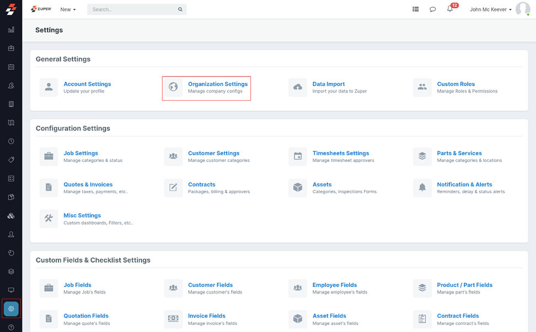Open John Mc Keever user dropdown
The width and height of the screenshot is (536, 332).
tap(490, 9)
